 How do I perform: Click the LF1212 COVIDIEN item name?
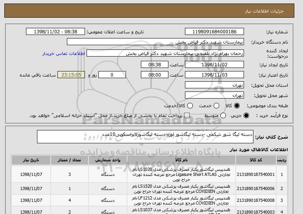(181, 201)
